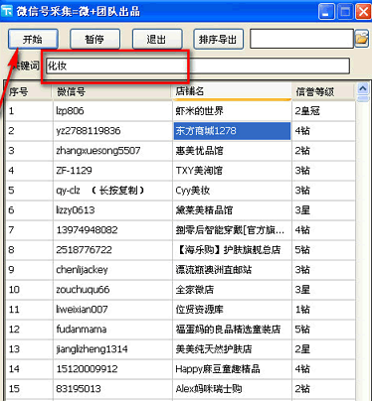Sort by the 店铺名 column header
Screen dimensions: 372x401
[x=232, y=91]
